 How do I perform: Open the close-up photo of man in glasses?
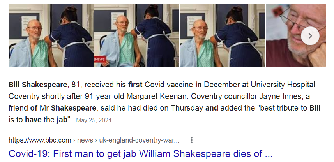(296, 35)
